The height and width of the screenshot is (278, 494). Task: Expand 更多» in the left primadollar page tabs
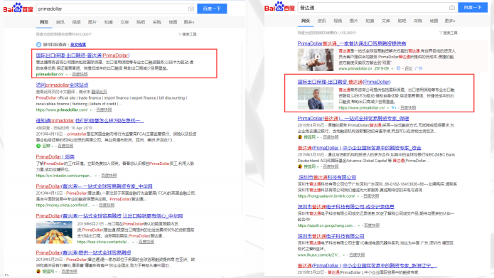(189, 22)
